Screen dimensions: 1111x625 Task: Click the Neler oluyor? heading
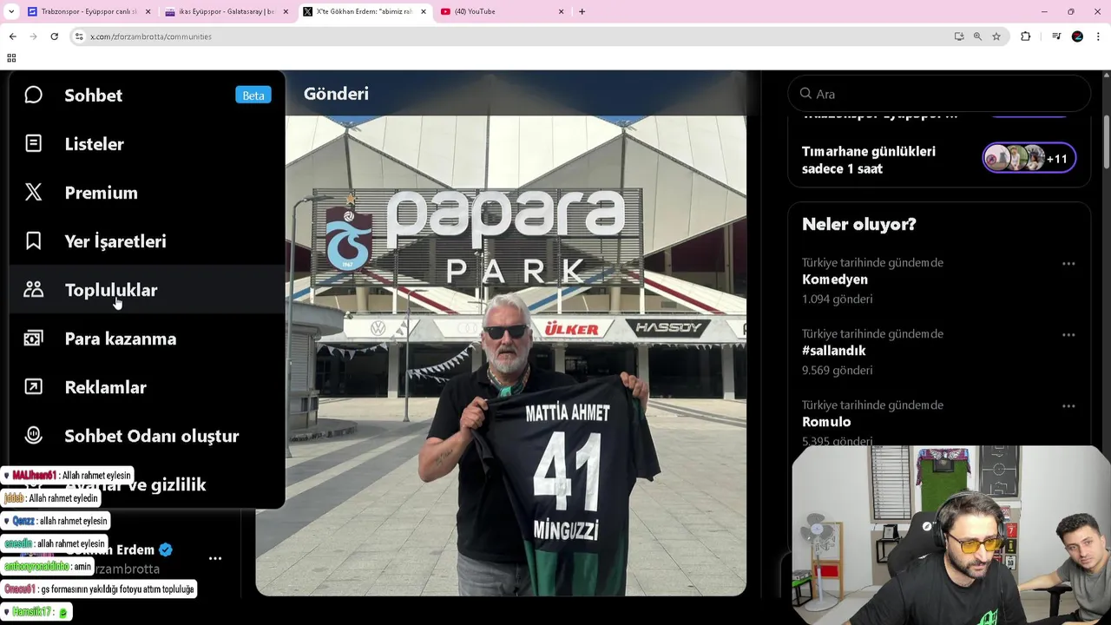[859, 224]
